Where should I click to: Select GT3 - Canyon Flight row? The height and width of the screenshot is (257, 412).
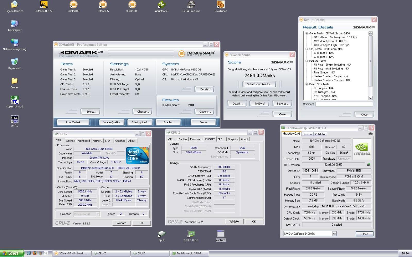(331, 45)
